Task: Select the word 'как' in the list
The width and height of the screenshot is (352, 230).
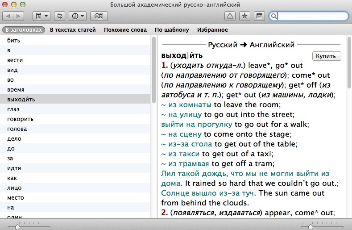Action: click(x=75, y=178)
